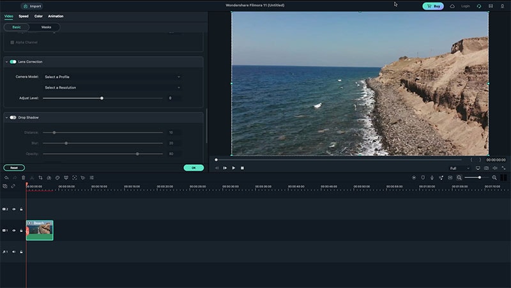Click the Import button
Image resolution: width=511 pixels, height=288 pixels.
(33, 6)
